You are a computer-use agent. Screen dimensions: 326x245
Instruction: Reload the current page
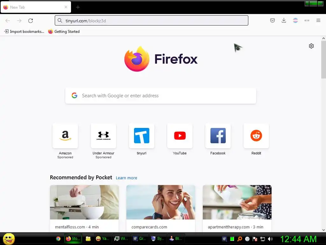coord(31,21)
